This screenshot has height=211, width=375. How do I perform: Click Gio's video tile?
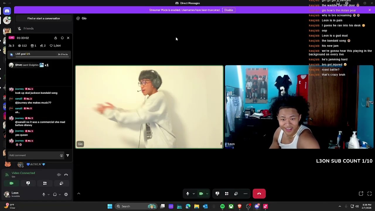[149, 107]
